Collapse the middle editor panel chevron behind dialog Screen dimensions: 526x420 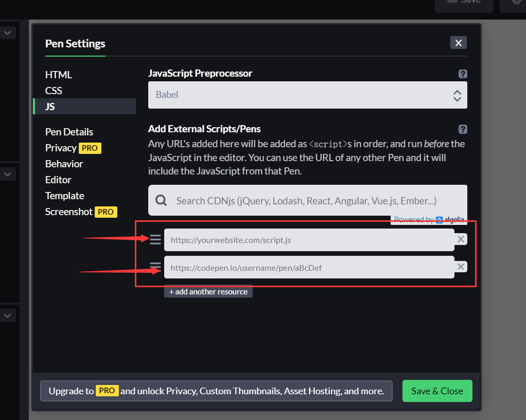pos(7,174)
